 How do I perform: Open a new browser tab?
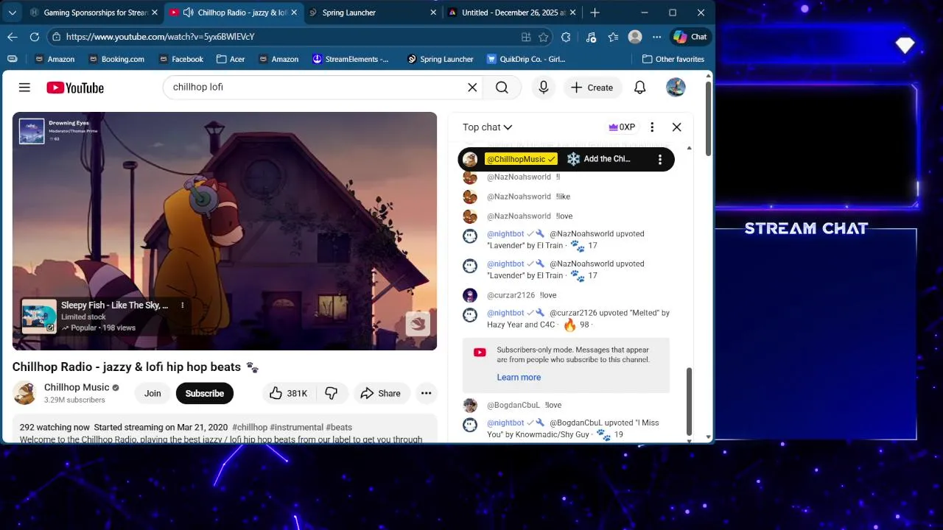coord(595,13)
